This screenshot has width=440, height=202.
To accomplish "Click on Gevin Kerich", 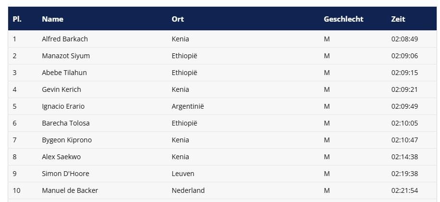I will click(x=61, y=89).
